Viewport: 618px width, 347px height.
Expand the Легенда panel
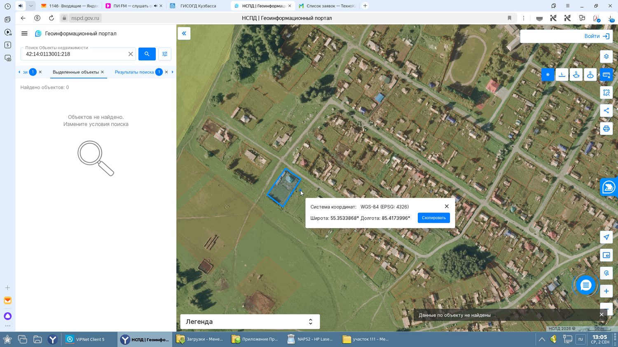(x=250, y=322)
